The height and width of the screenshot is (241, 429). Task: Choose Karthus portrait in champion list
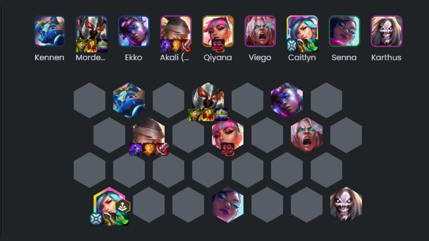click(x=387, y=31)
